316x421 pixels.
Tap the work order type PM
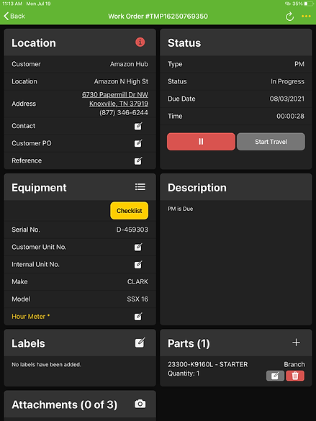pyautogui.click(x=299, y=64)
